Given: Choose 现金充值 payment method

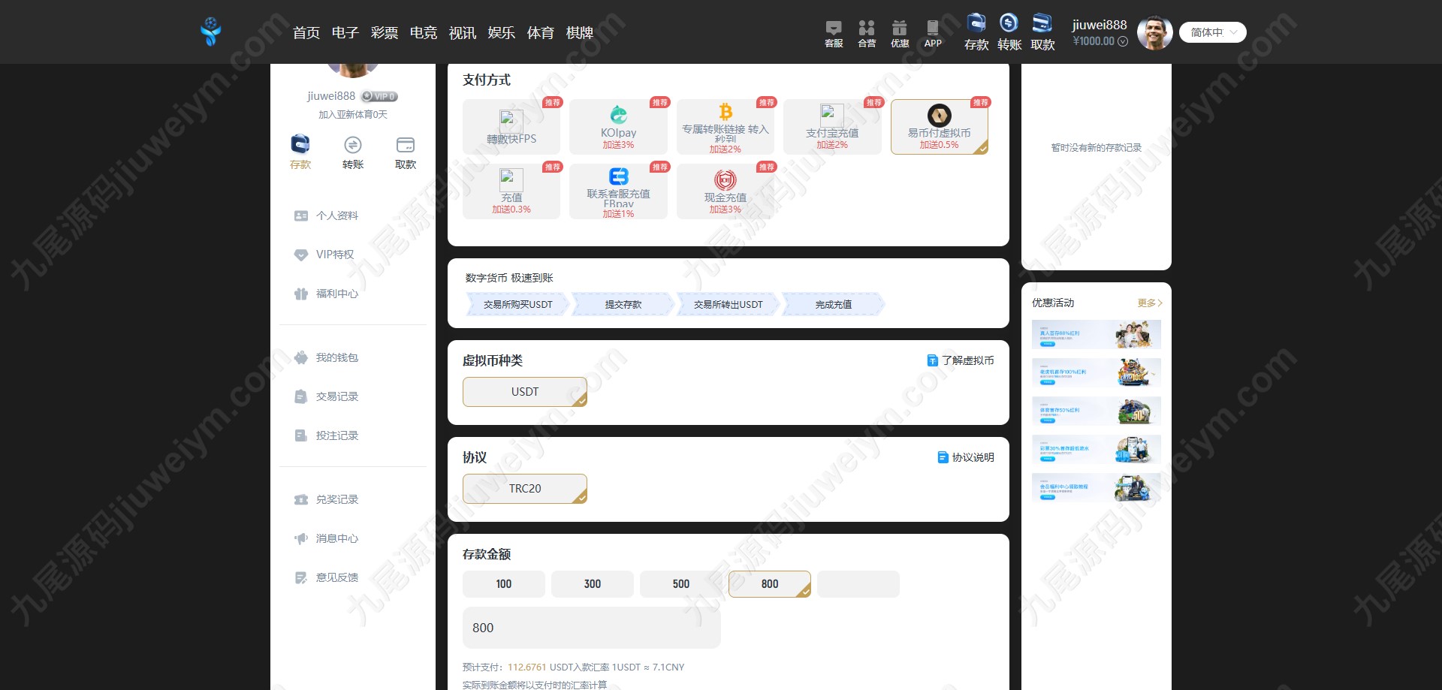Looking at the screenshot, I should [726, 191].
